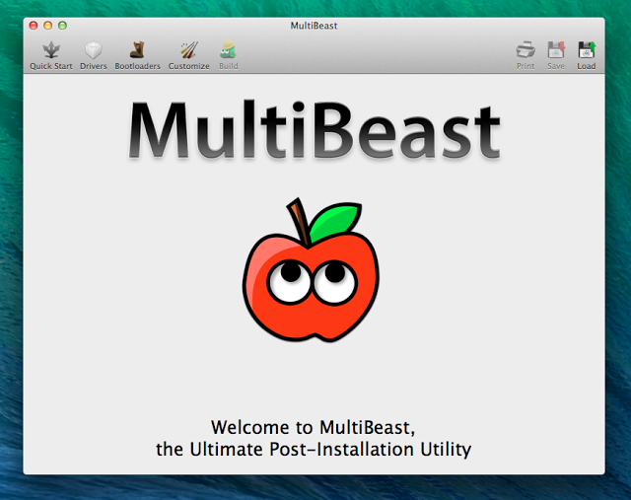Image resolution: width=631 pixels, height=500 pixels.
Task: Click the Build toolbar icon
Action: click(228, 50)
